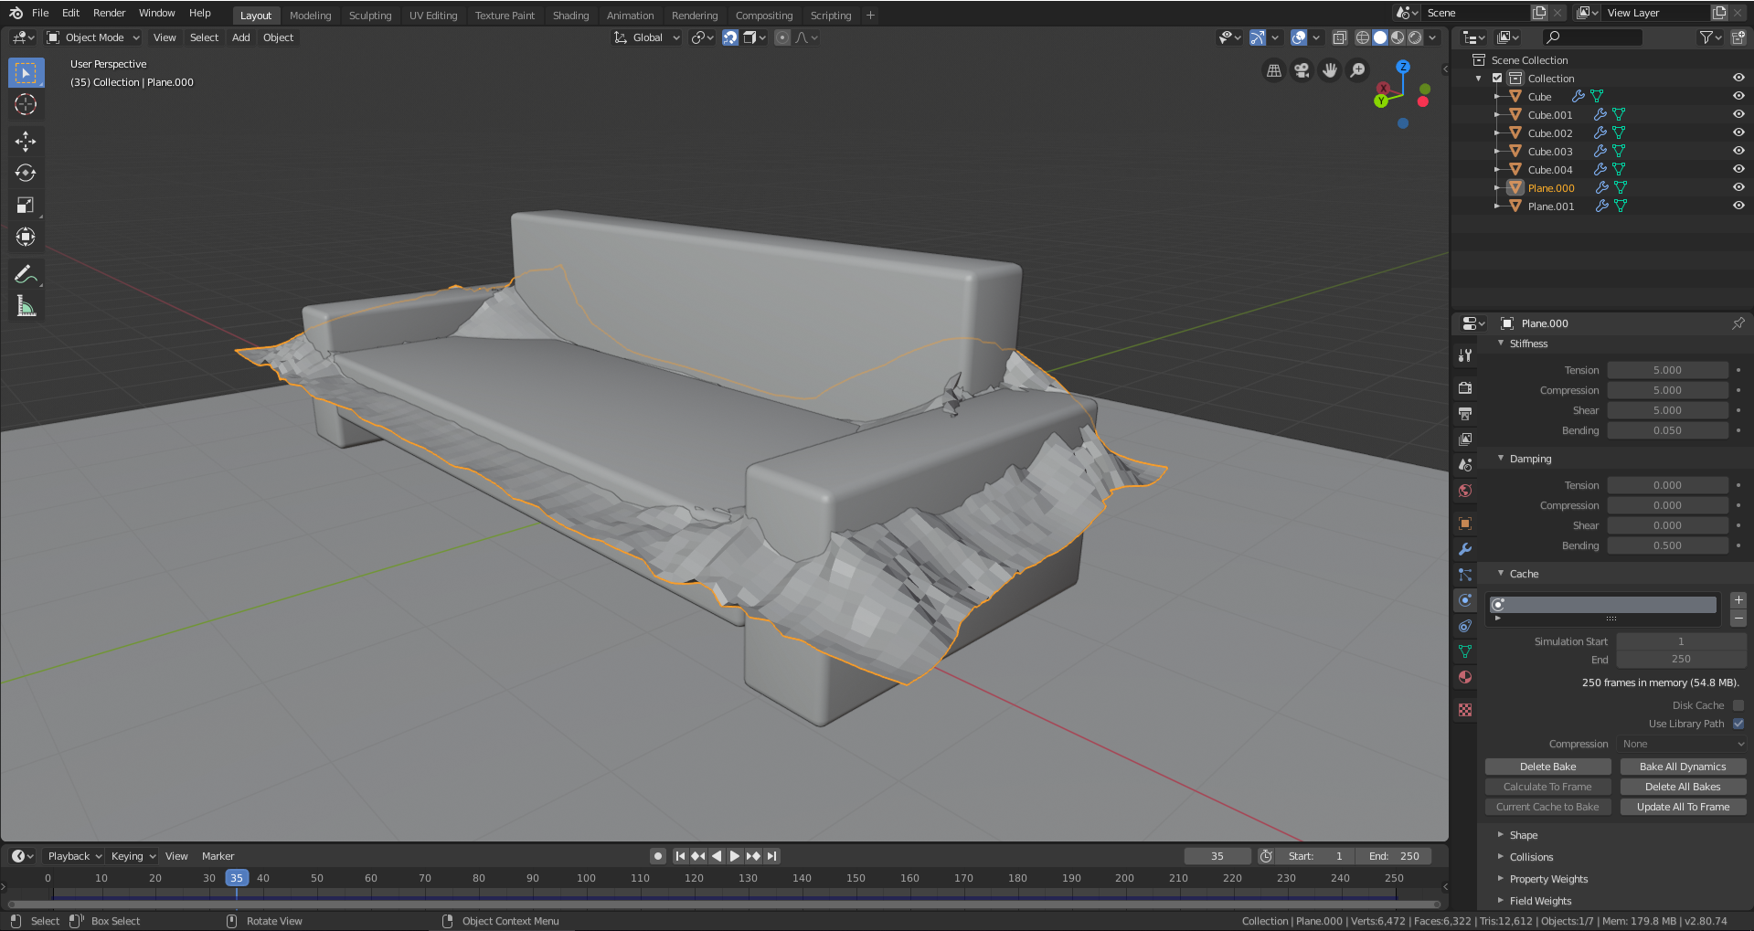Pick the Measure tool
The image size is (1754, 931).
26,306
